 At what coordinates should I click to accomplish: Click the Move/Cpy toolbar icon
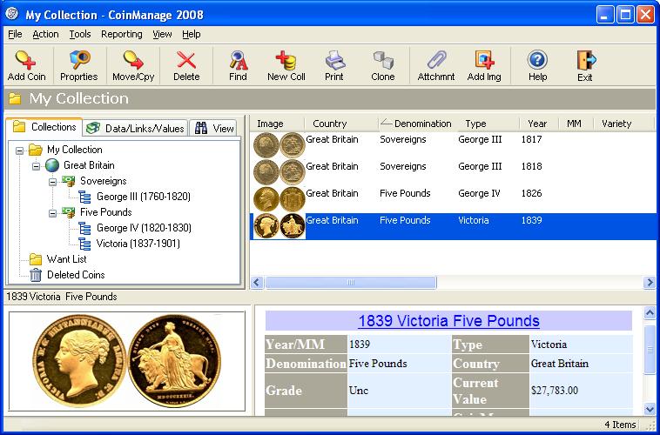[x=133, y=60]
